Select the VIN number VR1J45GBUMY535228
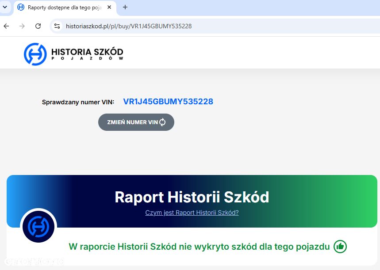 (x=168, y=102)
